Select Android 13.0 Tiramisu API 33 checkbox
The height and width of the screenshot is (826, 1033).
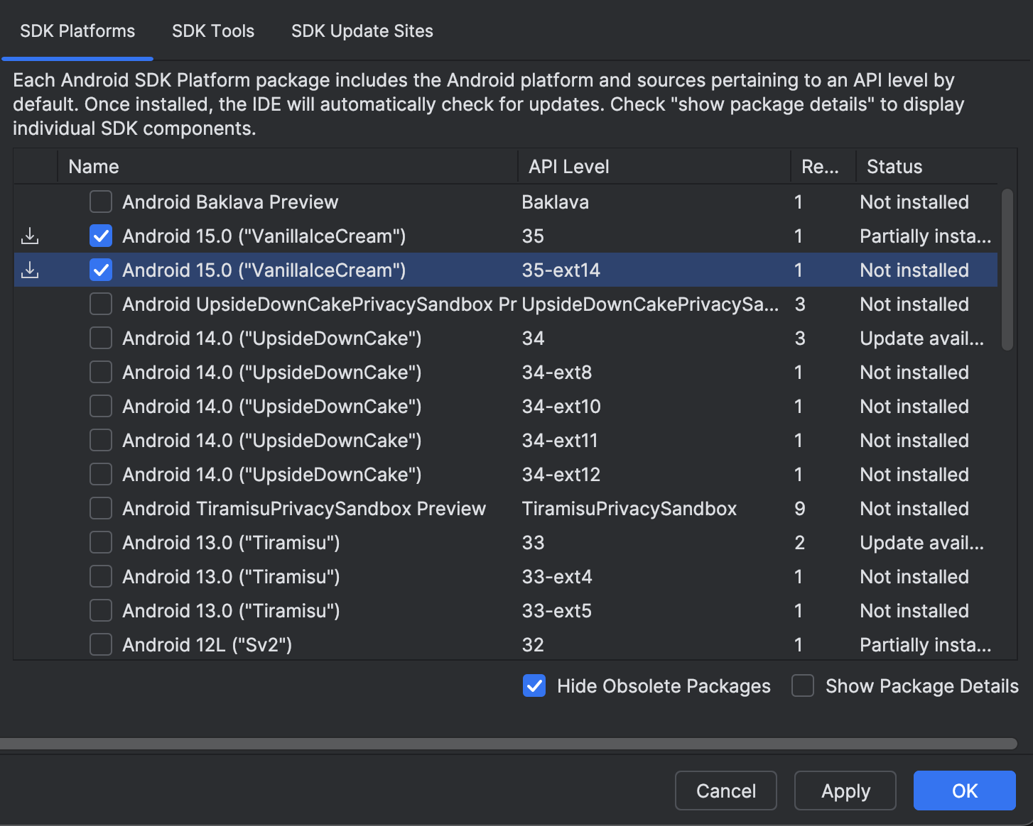pyautogui.click(x=100, y=542)
